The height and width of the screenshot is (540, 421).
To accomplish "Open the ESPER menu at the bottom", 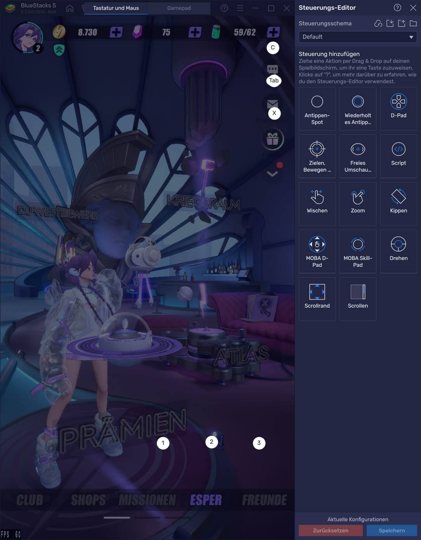I will point(207,501).
